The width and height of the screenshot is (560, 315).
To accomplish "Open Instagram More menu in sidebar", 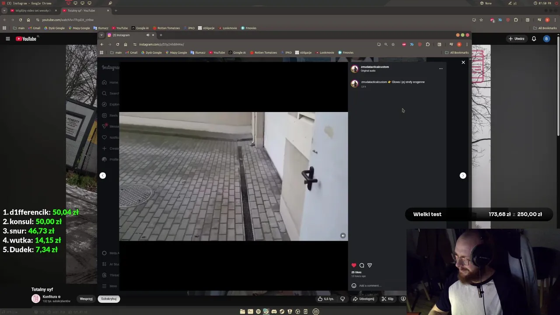I will pyautogui.click(x=109, y=286).
